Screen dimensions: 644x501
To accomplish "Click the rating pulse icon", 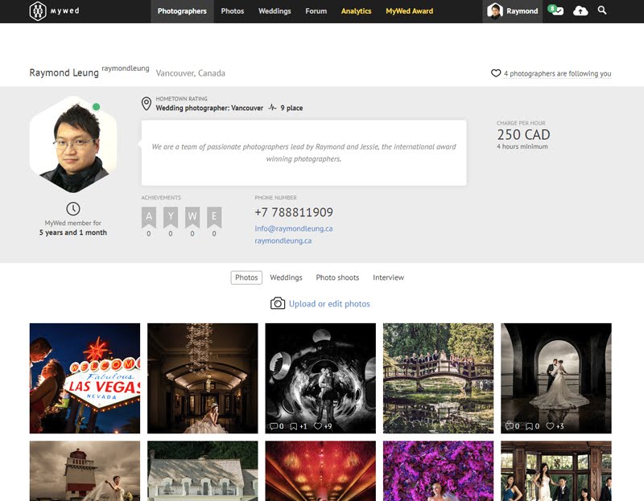I will [x=272, y=108].
